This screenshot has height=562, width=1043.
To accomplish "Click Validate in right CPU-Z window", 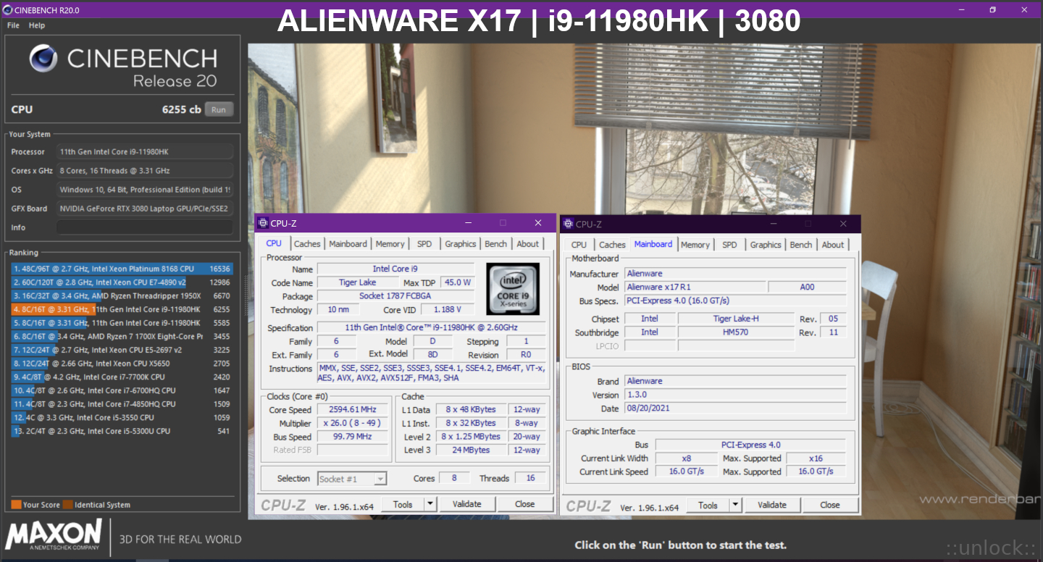I will click(x=772, y=505).
